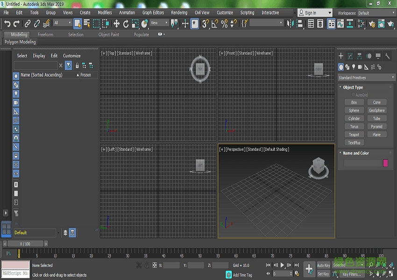The width and height of the screenshot is (397, 280).
Task: Click the GeoSphere primitive button
Action: coord(376,111)
